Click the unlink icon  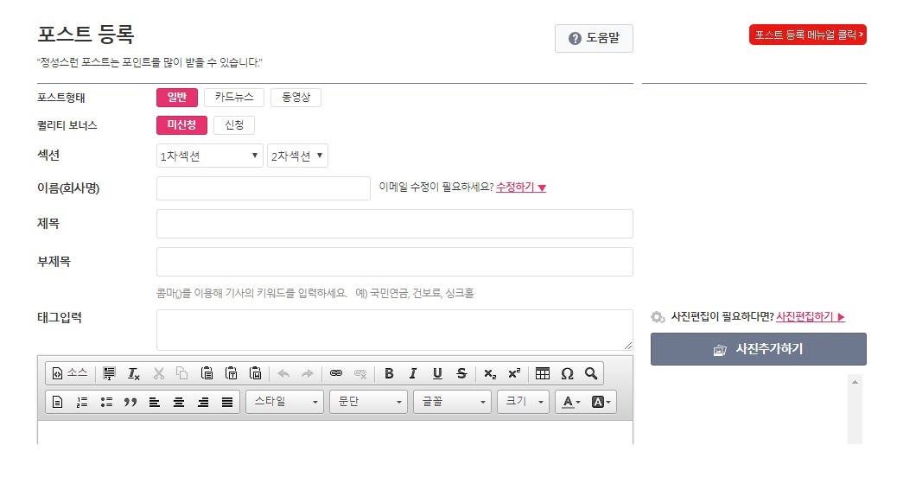[x=360, y=373]
